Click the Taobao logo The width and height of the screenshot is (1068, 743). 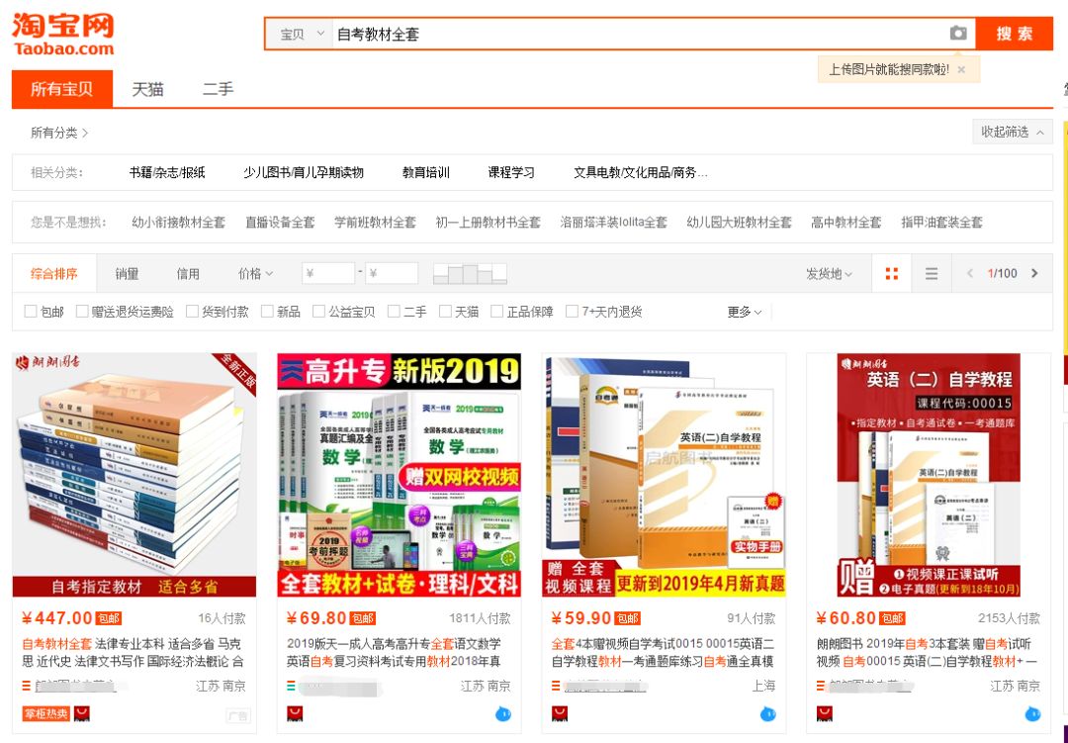63,35
